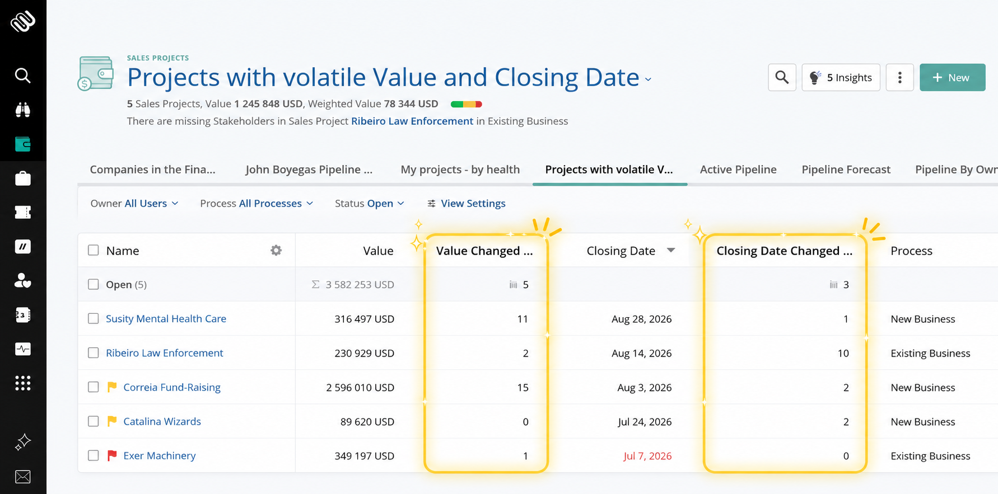Click the green-yellow-red health indicator bar
The width and height of the screenshot is (998, 494).
[x=466, y=104]
